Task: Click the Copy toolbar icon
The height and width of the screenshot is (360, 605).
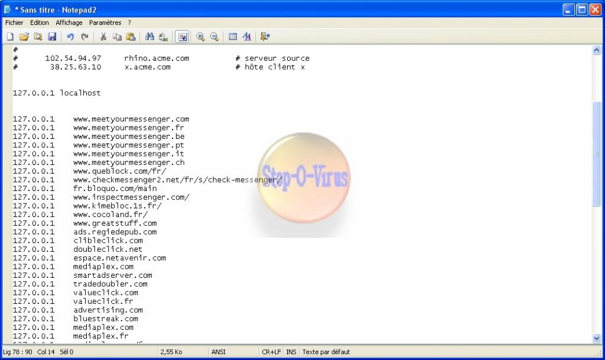Action: (117, 37)
